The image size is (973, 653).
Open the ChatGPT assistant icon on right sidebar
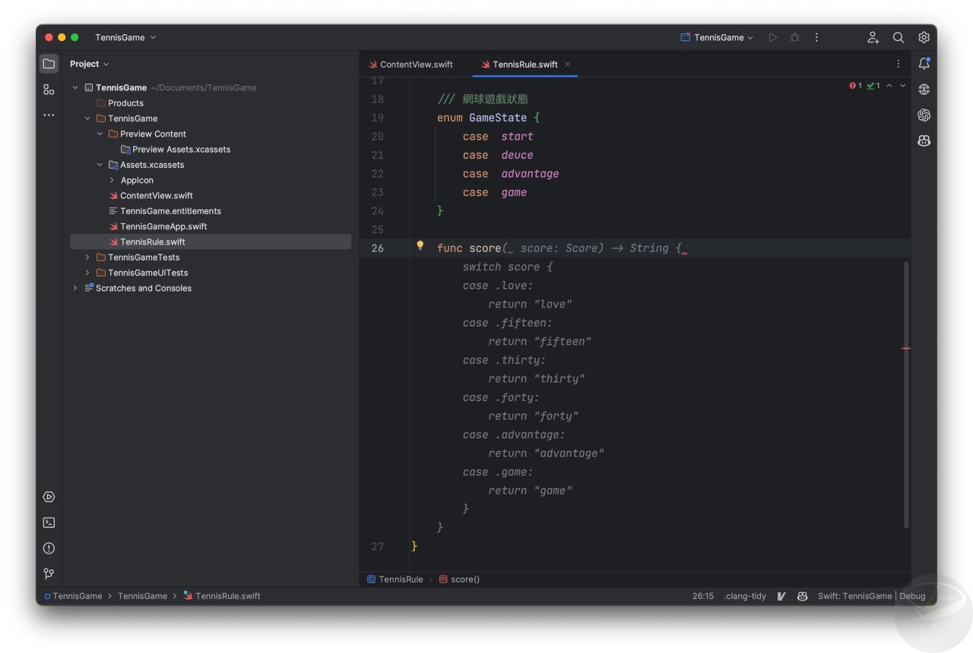(924, 115)
